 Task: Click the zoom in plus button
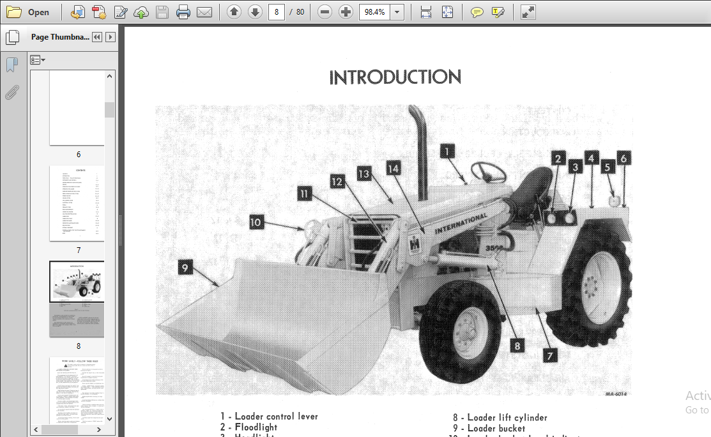pyautogui.click(x=346, y=12)
